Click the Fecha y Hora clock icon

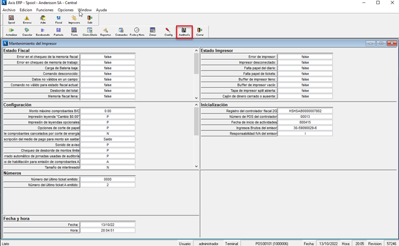137,32
